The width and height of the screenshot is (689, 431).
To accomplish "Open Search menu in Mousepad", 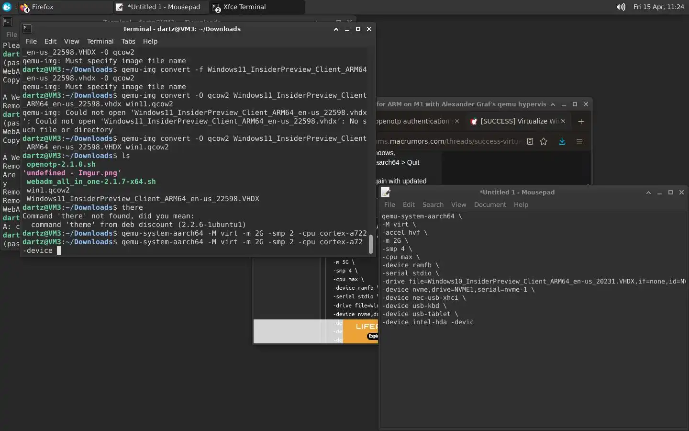I will (433, 204).
